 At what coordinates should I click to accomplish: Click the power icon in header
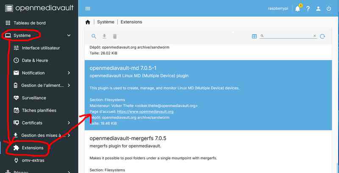click(329, 8)
